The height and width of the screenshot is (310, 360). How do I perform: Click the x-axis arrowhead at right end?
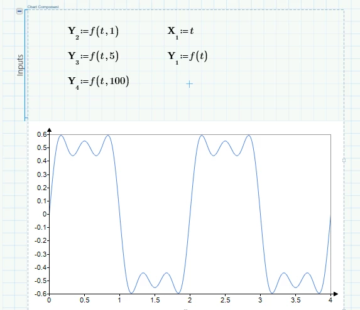pos(335,294)
